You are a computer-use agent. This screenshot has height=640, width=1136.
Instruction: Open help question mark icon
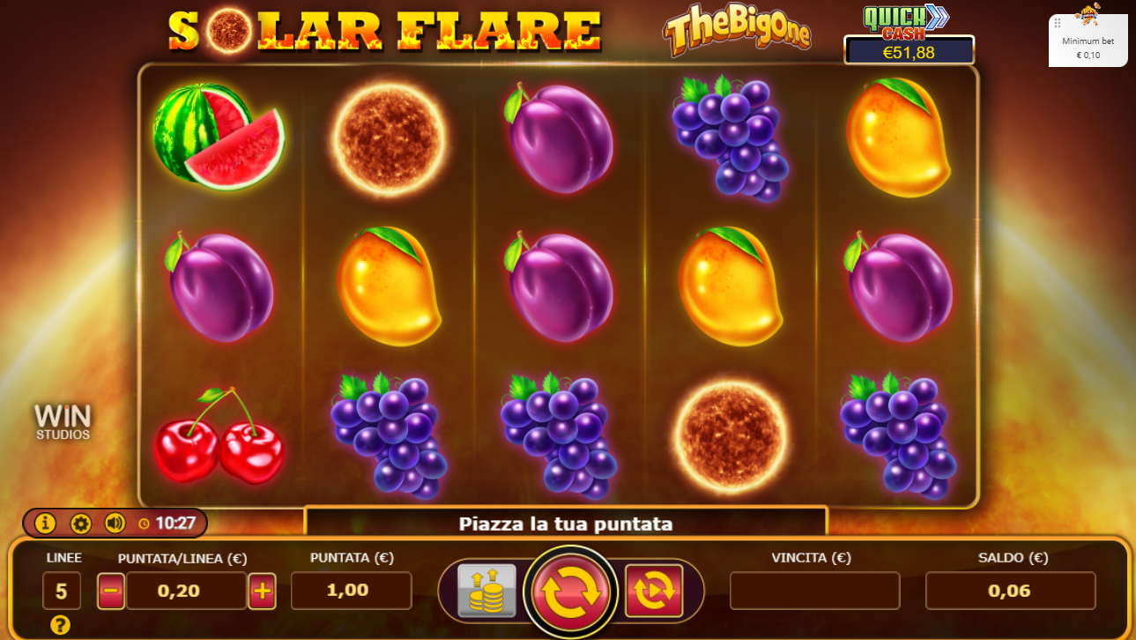(x=60, y=625)
